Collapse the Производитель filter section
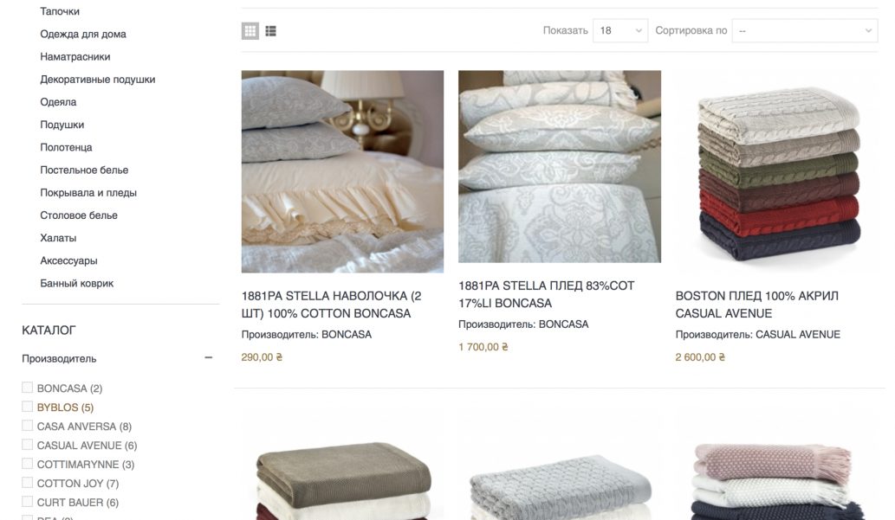Image resolution: width=895 pixels, height=520 pixels. pyautogui.click(x=208, y=358)
